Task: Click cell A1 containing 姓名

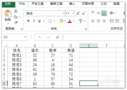Action: click(x=17, y=50)
